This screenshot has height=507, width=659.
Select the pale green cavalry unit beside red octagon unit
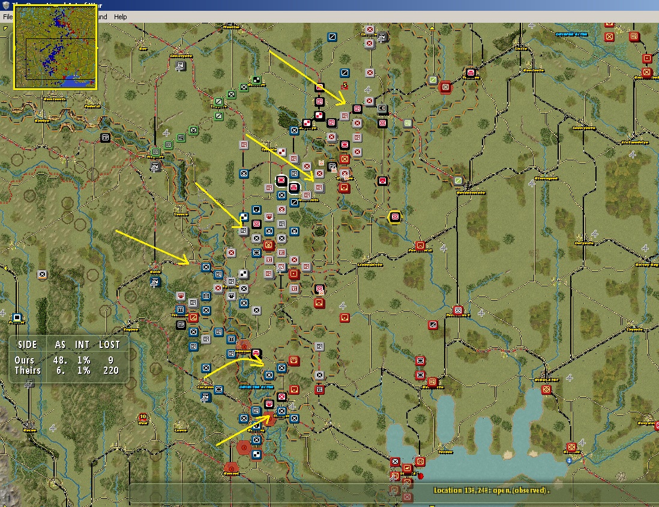pyautogui.click(x=433, y=79)
